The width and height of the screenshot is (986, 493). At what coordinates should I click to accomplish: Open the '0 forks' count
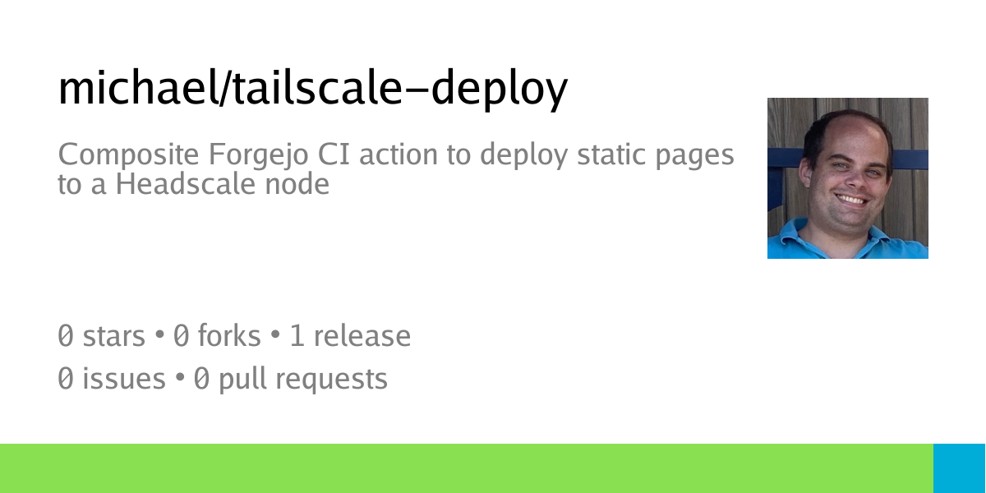coord(217,336)
